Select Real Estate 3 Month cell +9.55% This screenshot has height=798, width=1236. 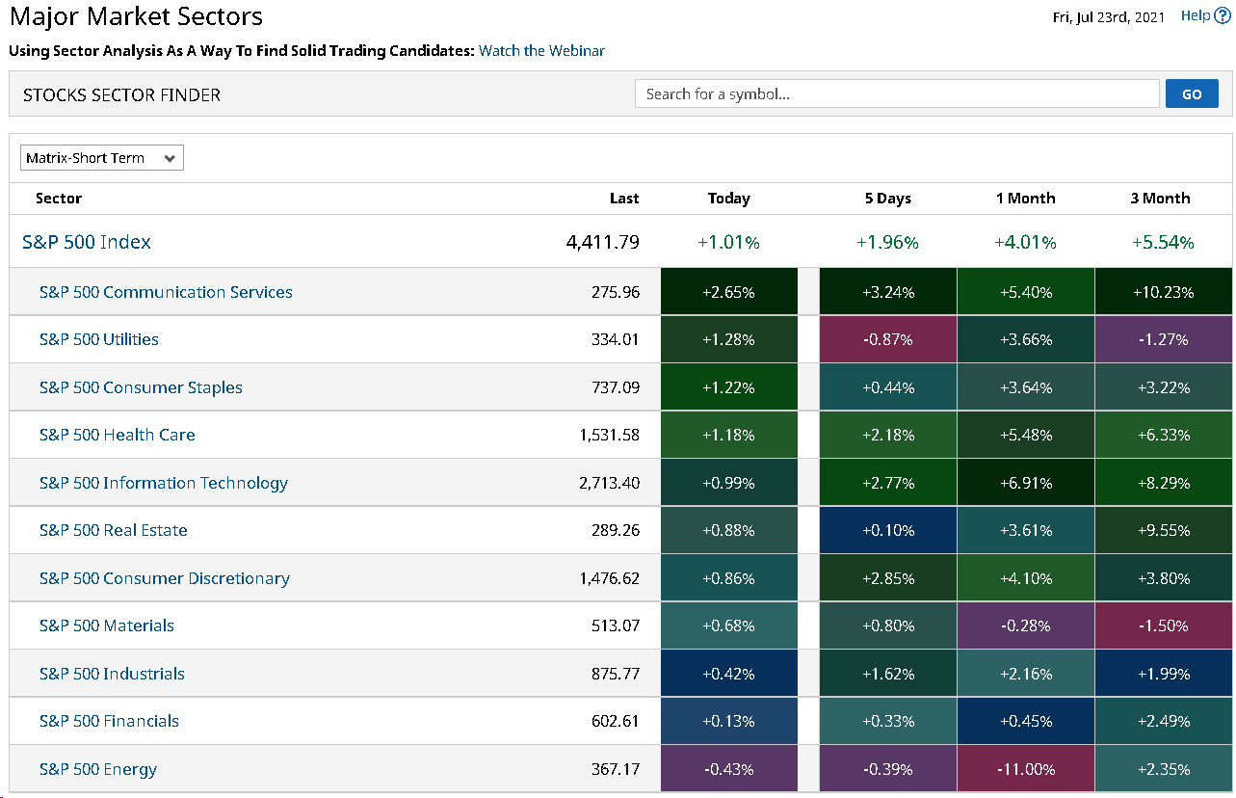pos(1164,530)
